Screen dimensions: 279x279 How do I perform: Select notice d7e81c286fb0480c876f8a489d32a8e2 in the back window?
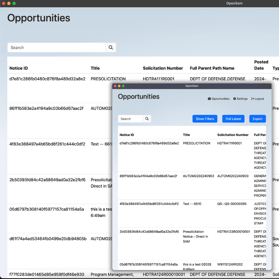47,79
